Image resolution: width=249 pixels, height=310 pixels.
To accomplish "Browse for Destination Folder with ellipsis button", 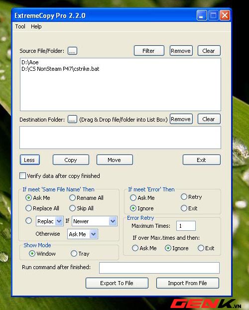I will 72,120.
